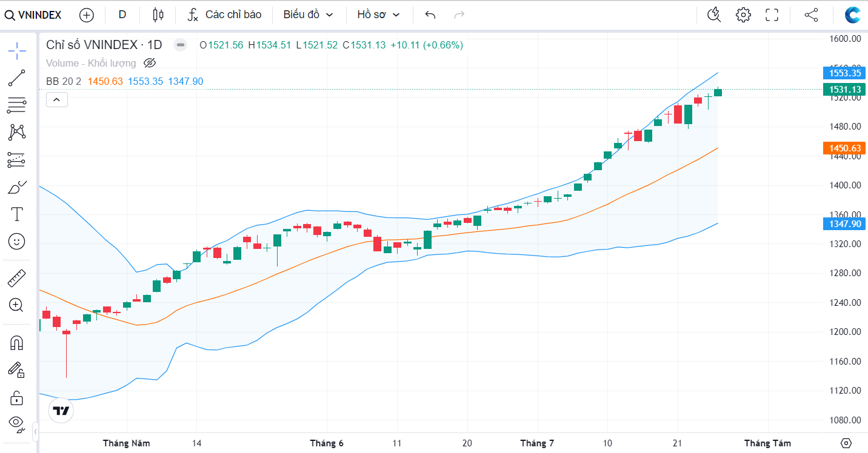Click the blue C logo icon
Image resolution: width=868 pixels, height=453 pixels.
tap(853, 15)
